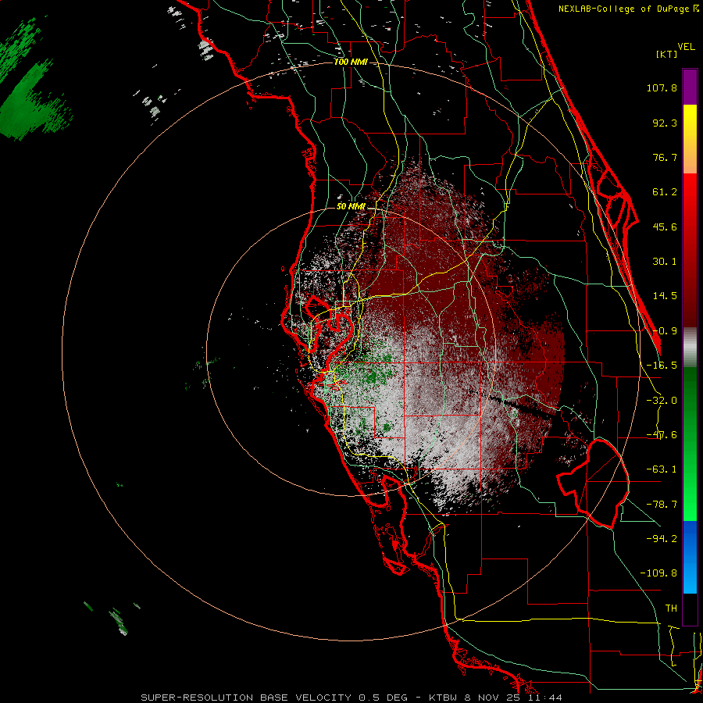Click the 45.6 scale value
This screenshot has height=703, width=703.
click(665, 227)
